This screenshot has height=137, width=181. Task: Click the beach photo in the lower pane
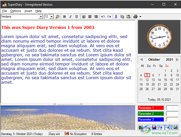68,118
